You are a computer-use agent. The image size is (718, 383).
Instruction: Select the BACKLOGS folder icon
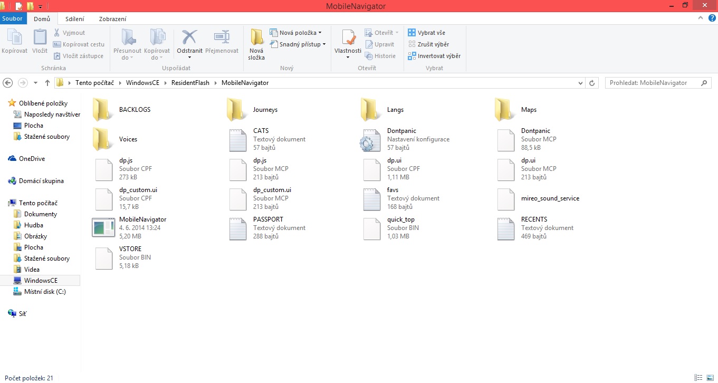pos(102,110)
